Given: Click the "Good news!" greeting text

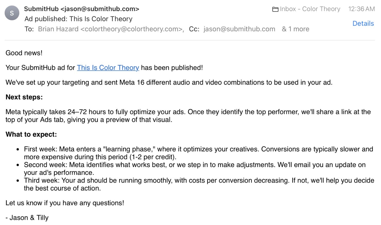Looking at the screenshot, I should [24, 53].
